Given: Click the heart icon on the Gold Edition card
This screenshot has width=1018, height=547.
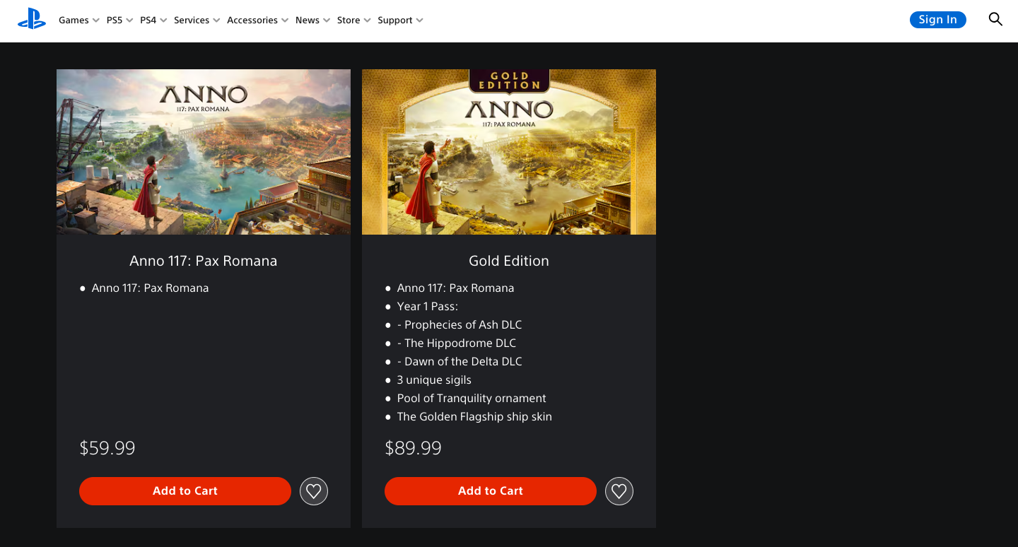Looking at the screenshot, I should coord(619,490).
